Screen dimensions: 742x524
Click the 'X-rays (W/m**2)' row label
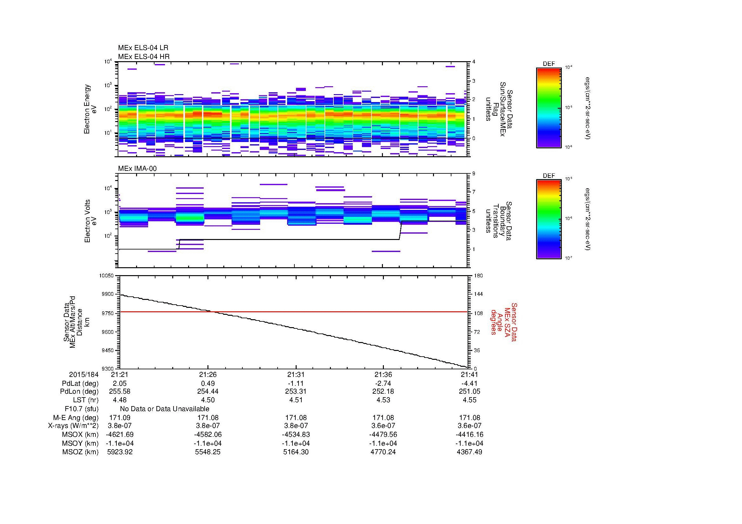73,426
